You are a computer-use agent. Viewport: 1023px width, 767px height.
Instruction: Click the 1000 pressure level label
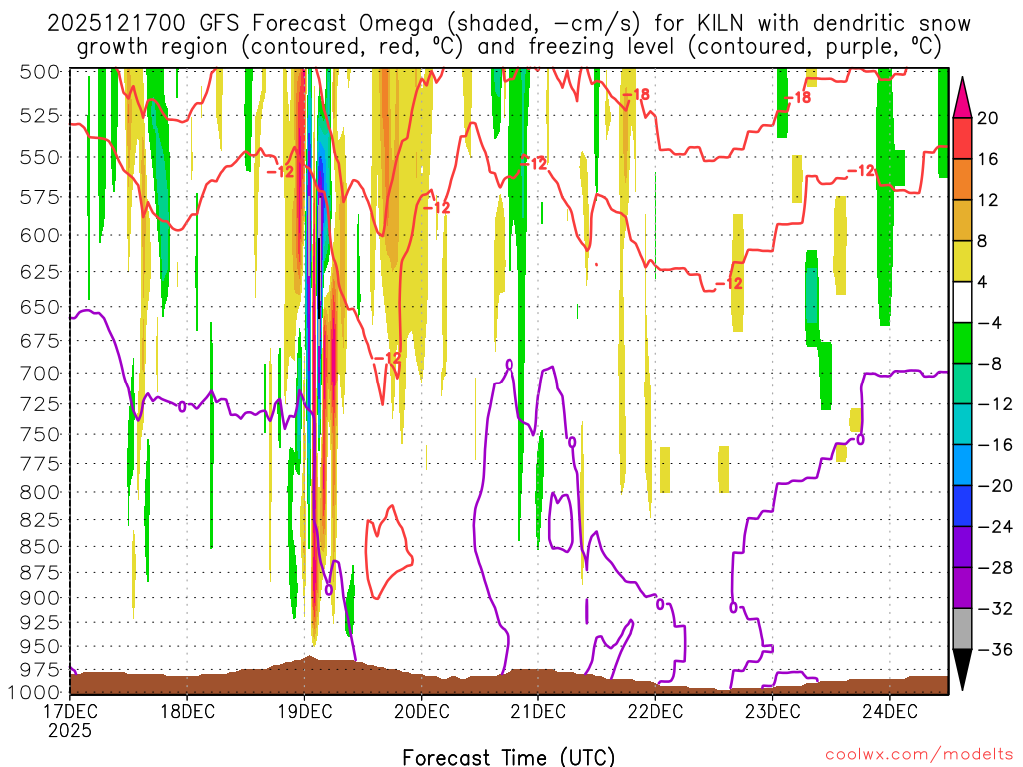tap(34, 692)
